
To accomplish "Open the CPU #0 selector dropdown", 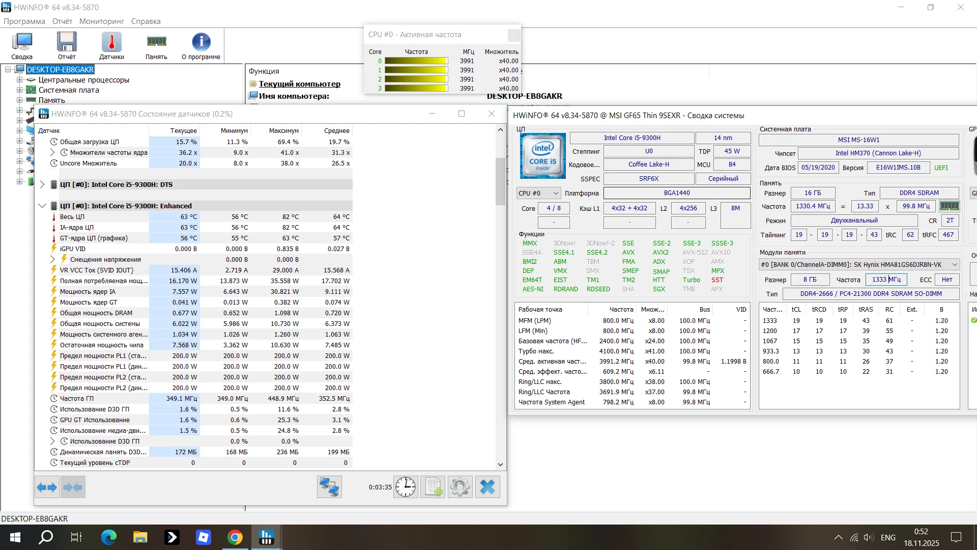I will 538,193.
